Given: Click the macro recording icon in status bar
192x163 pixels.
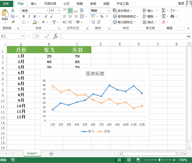Looking at the screenshot, I should click(13, 160).
